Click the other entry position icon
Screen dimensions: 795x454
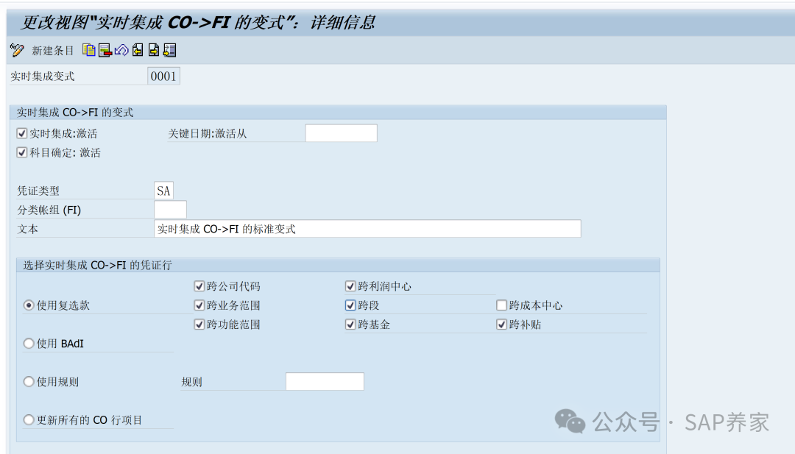pos(170,50)
